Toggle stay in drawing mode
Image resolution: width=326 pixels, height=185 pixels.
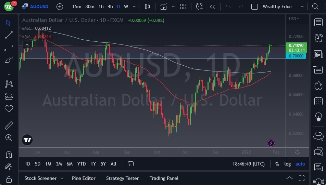[x=9, y=167]
